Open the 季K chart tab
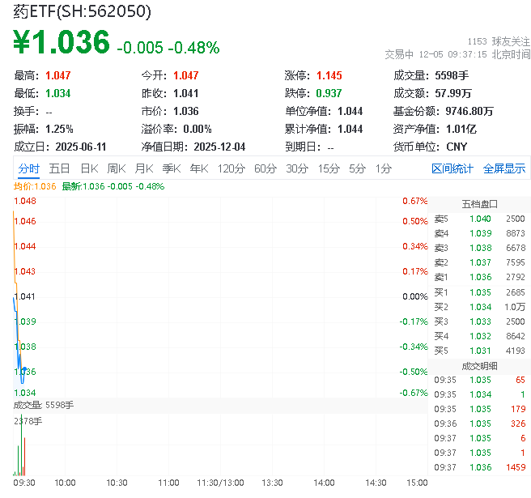 point(171,168)
